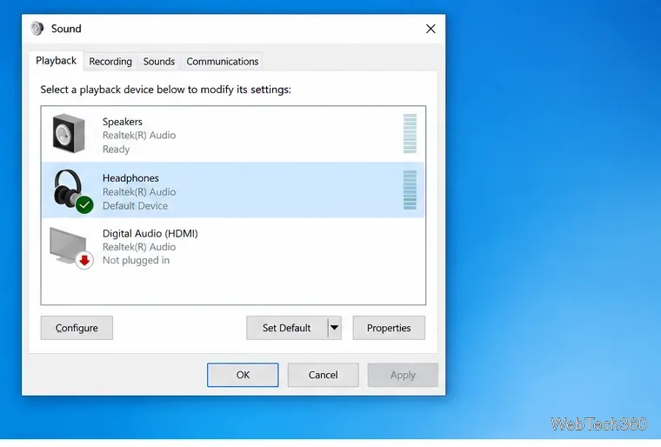Viewport: 661px width, 447px height.
Task: Switch to the Communications tab
Action: pyautogui.click(x=222, y=62)
